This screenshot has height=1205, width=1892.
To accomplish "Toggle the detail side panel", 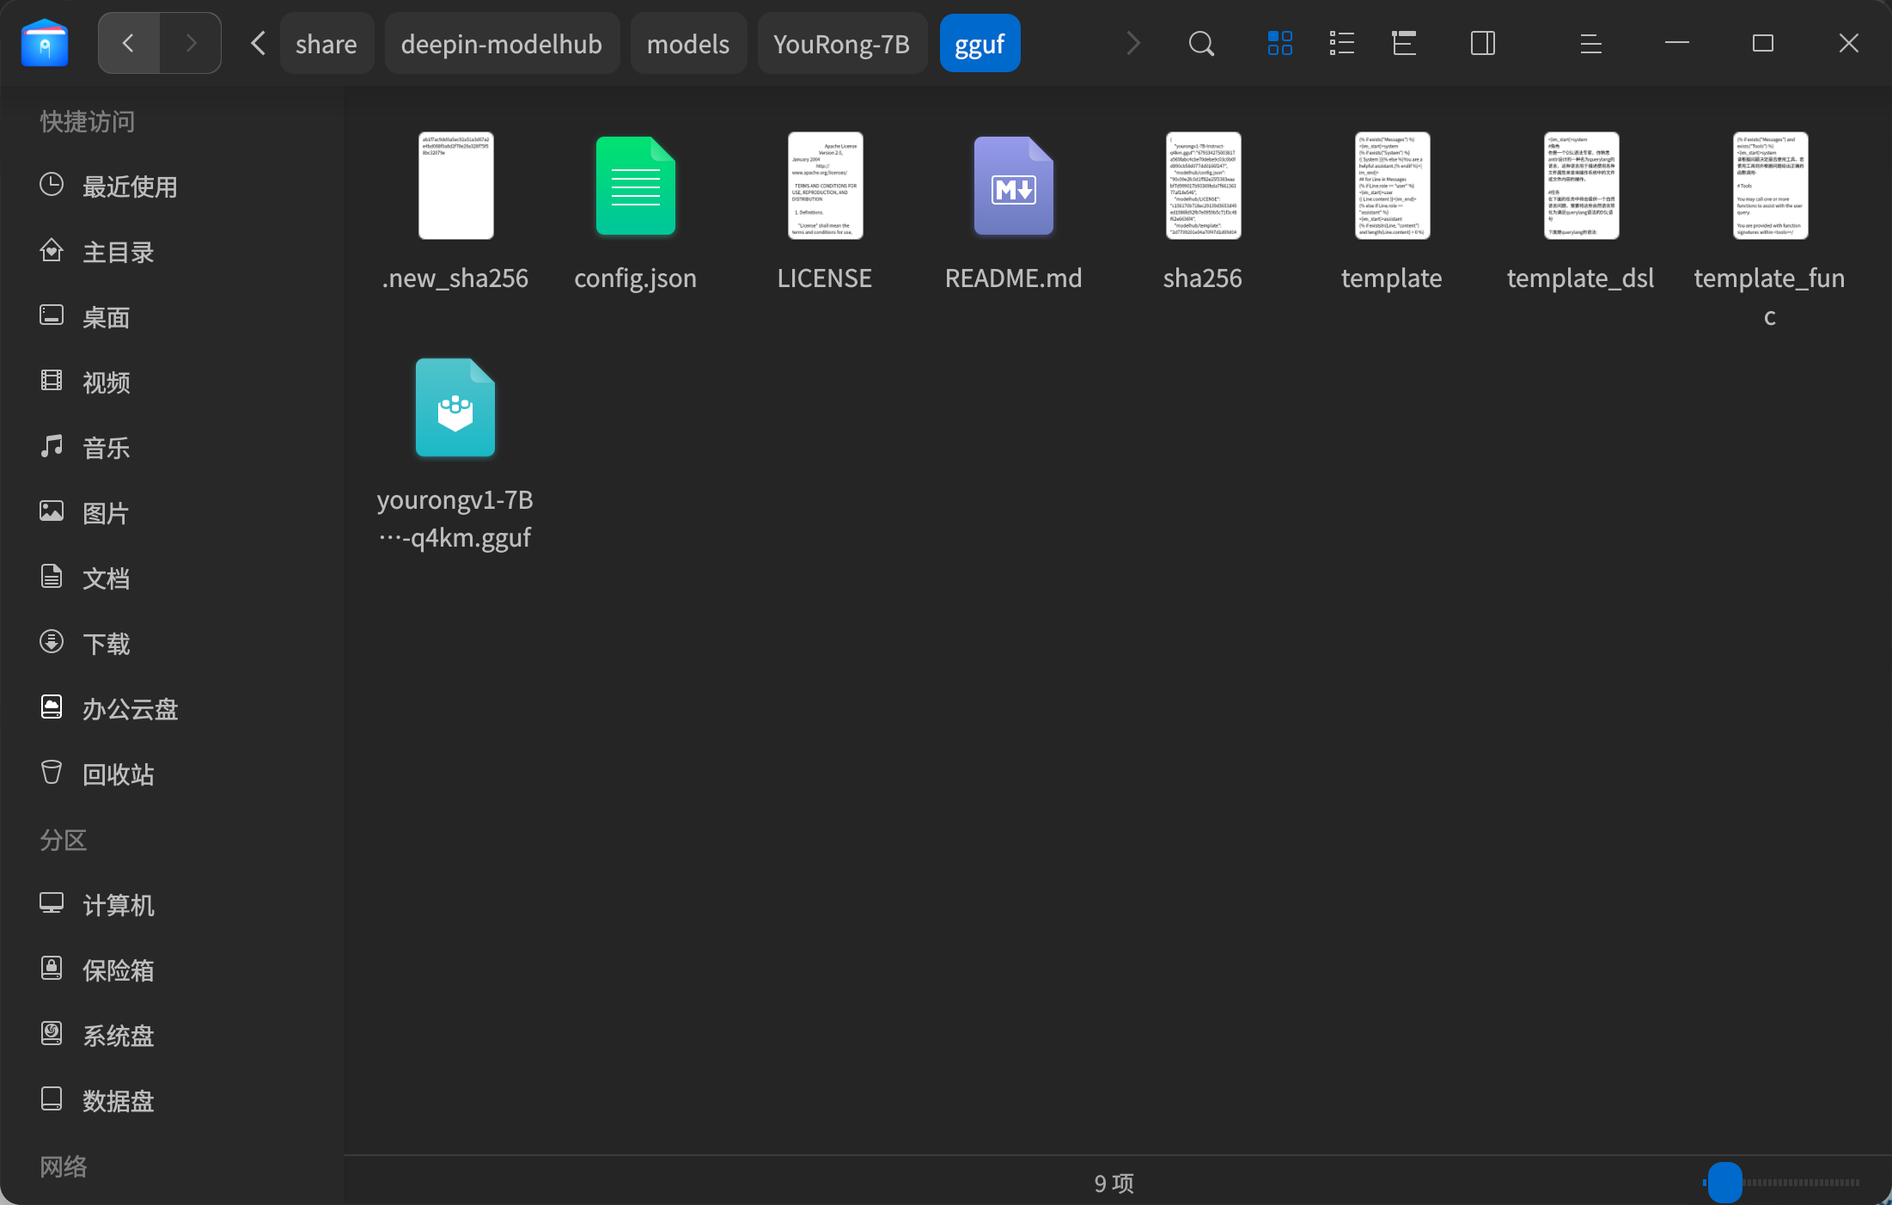I will coord(1483,43).
